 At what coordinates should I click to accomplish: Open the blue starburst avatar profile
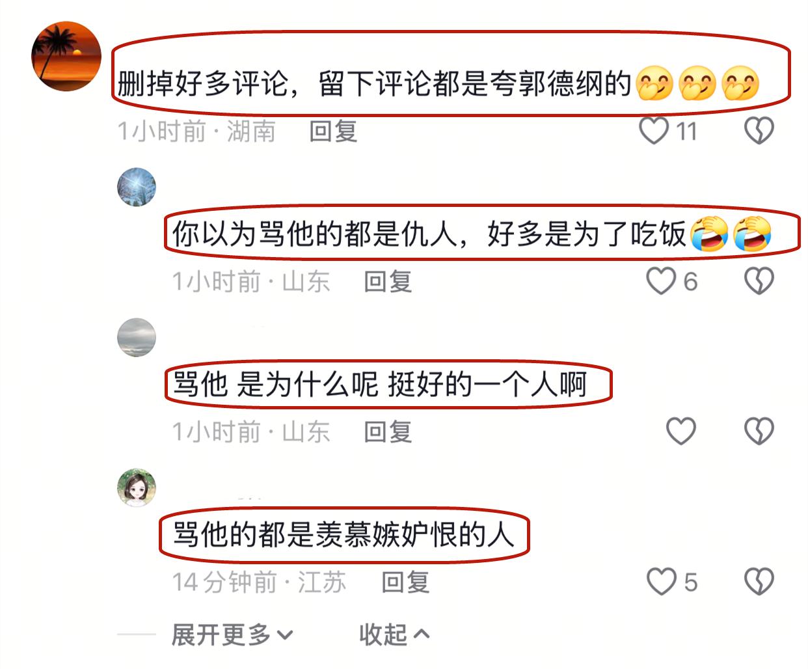pyautogui.click(x=137, y=187)
